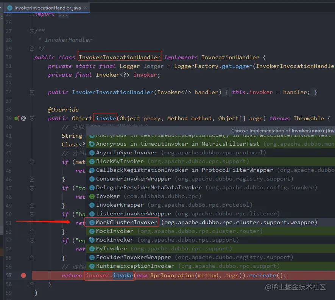Click the interface icon beside Invoker
This screenshot has width=335, height=300.
(x=92, y=196)
